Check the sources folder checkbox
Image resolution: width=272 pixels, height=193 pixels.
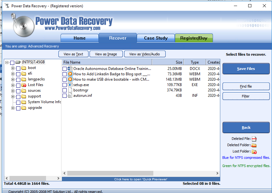tap(18, 91)
